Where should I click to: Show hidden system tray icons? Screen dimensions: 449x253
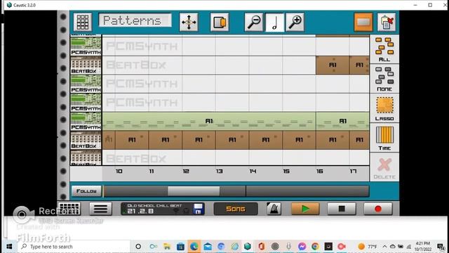(x=384, y=247)
